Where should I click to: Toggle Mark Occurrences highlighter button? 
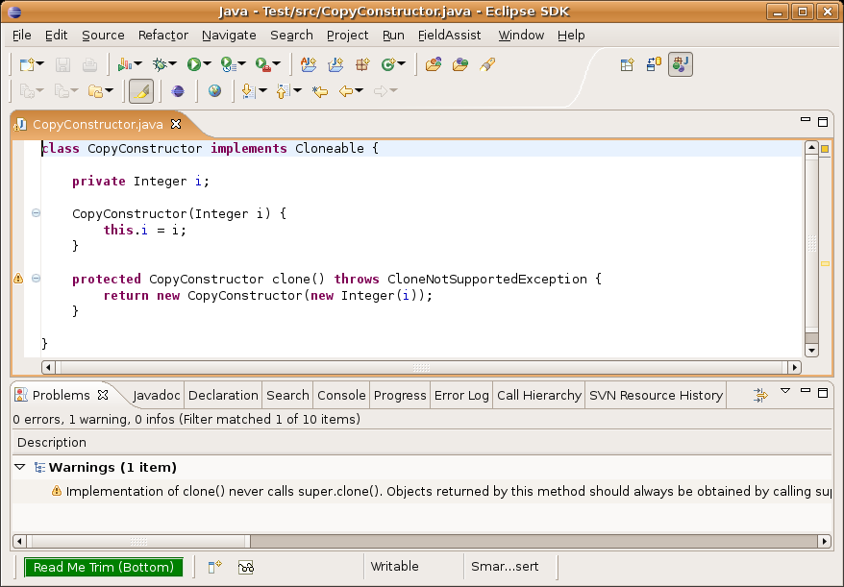tap(141, 91)
